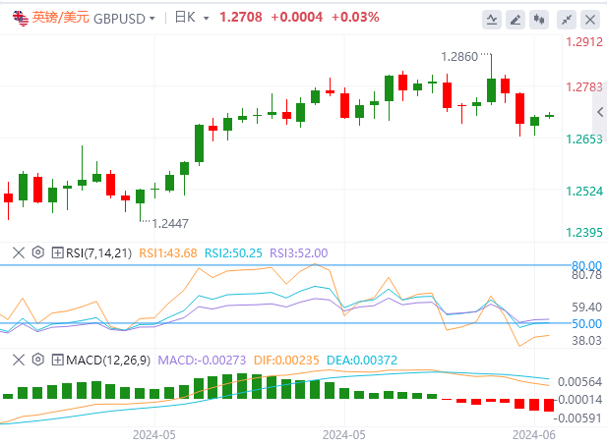607x446 pixels.
Task: Click the 1.2395 price axis label
Action: [584, 233]
